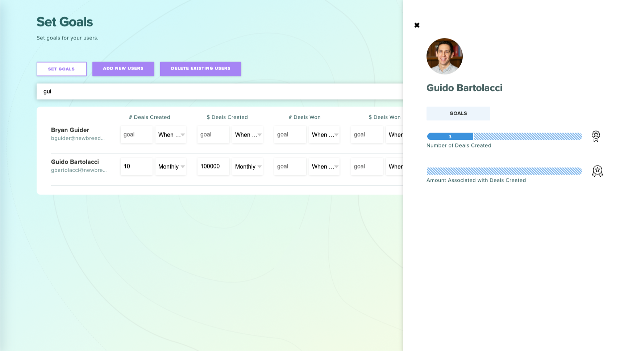Open the When dropdown for Bryan's $ Deals Won

pos(397,134)
